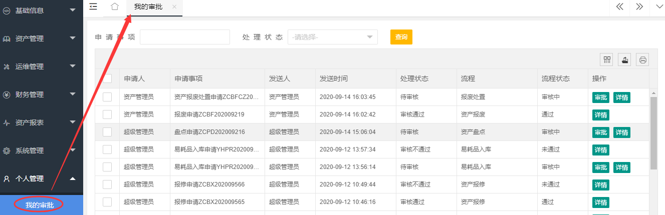The height and width of the screenshot is (215, 665).
Task: Expand the 运维管理 menu arrow
Action: coord(73,66)
